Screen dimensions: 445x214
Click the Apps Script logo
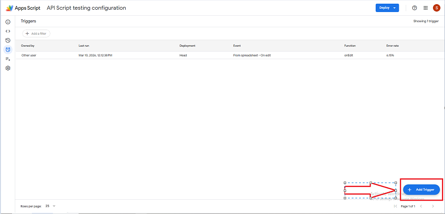(x=9, y=8)
